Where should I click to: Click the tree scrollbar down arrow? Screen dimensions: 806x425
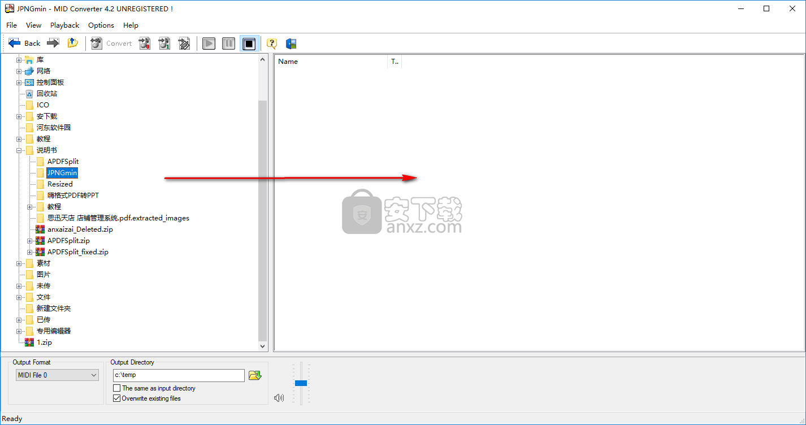point(262,346)
